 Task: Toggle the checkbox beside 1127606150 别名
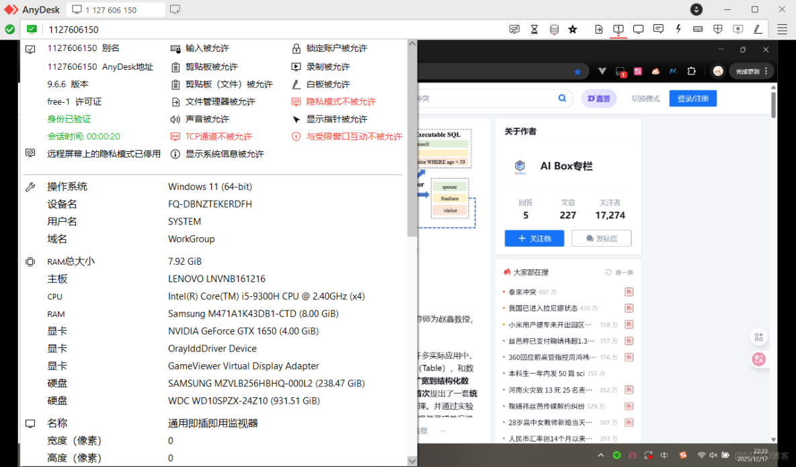tap(30, 48)
